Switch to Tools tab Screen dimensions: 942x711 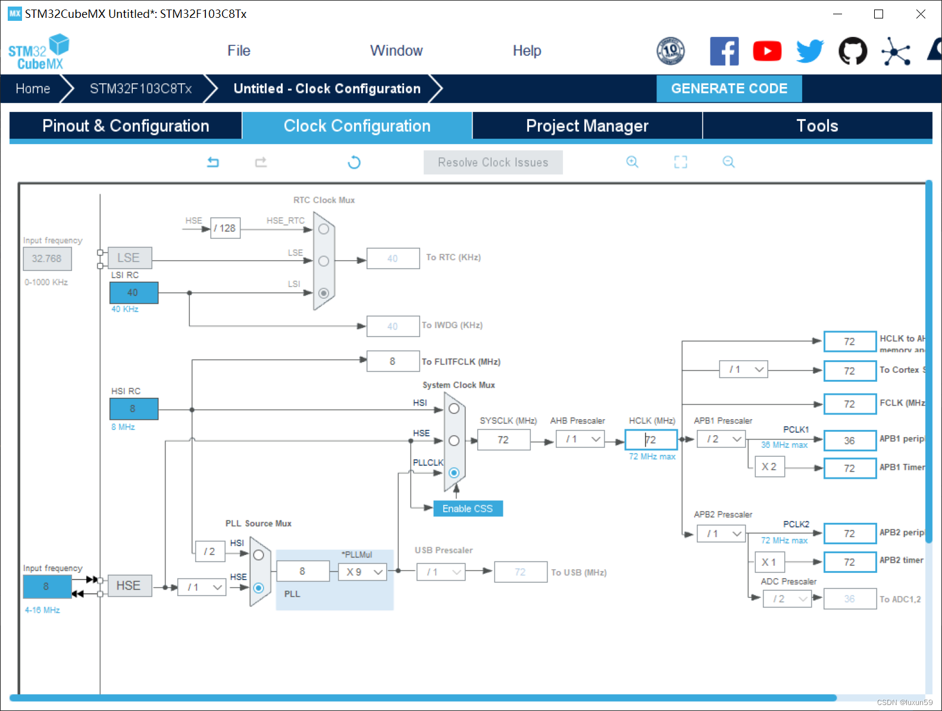818,126
